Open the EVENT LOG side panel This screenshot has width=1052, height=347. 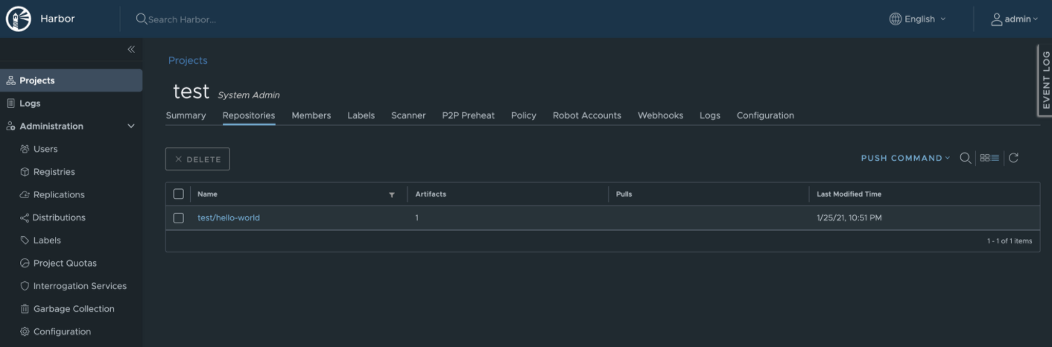pyautogui.click(x=1045, y=80)
